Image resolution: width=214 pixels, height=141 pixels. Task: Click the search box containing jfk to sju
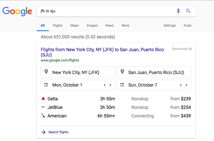pyautogui.click(x=105, y=11)
